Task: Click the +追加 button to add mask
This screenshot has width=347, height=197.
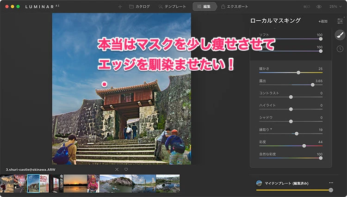Action: [x=322, y=21]
